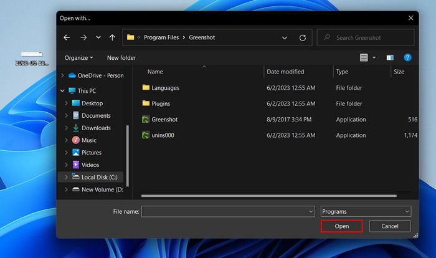
Task: Open the recent locations chevron dropdown
Action: (98, 37)
